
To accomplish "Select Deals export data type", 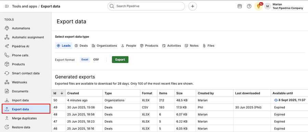I will (81, 46).
